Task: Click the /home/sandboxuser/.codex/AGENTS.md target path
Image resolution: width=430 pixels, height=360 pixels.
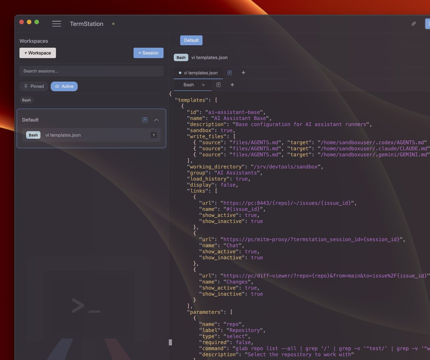Action: pyautogui.click(x=372, y=142)
